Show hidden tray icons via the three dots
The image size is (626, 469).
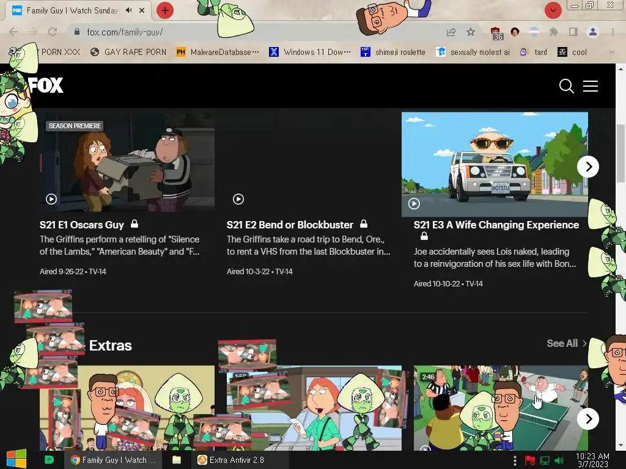coord(515,460)
